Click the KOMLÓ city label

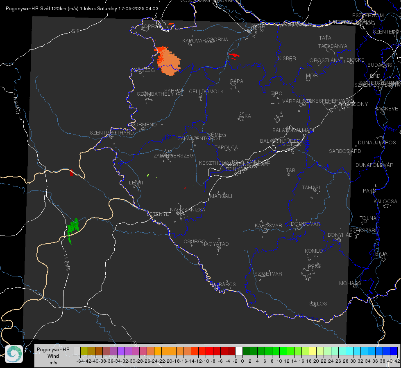coord(314,251)
